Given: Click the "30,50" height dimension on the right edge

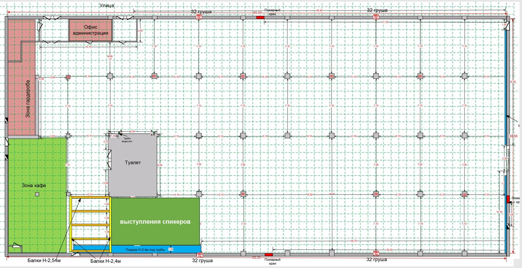Looking at the screenshot, I should pos(513,136).
